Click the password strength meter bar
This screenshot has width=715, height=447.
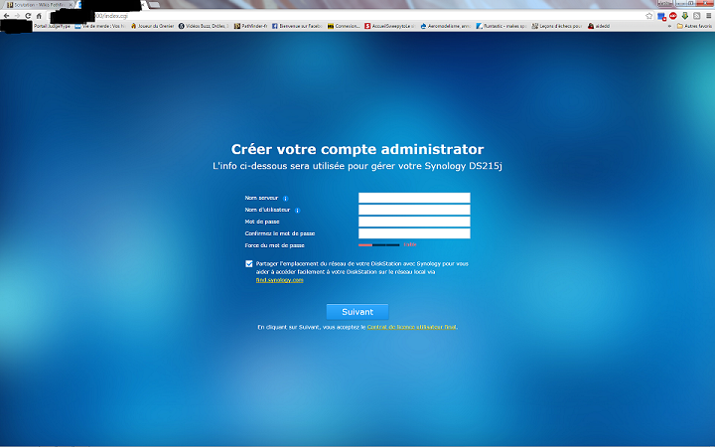(379, 245)
